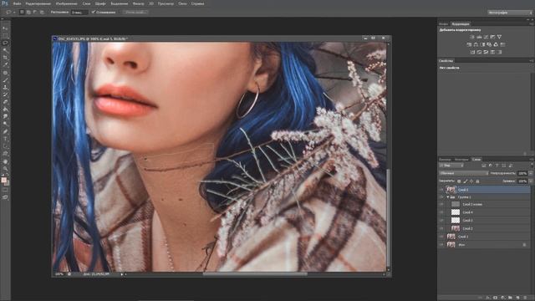Add a Hue/Saturation adjustment layer

pos(469,44)
